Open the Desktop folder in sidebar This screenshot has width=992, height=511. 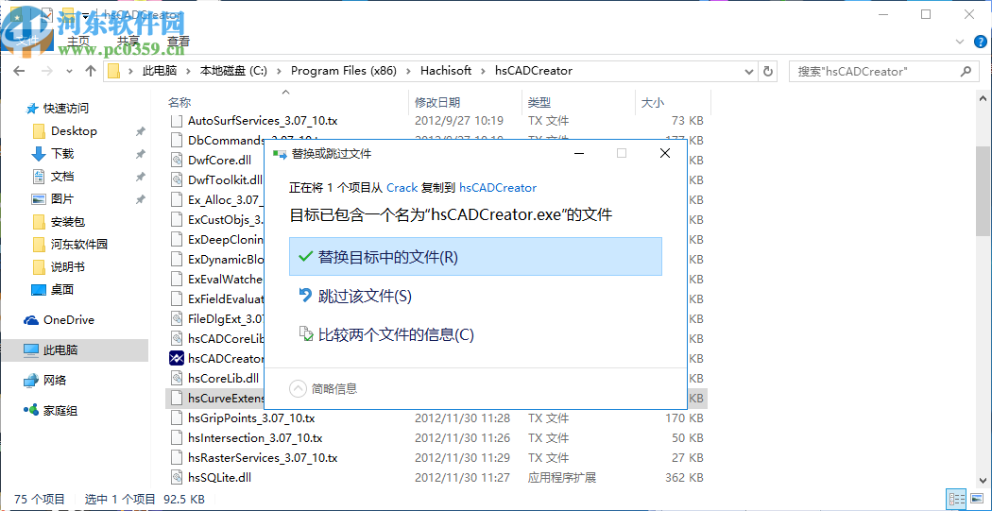(74, 131)
